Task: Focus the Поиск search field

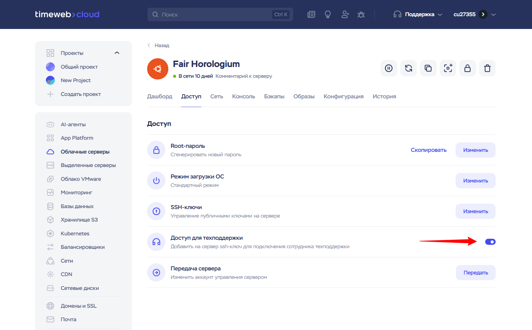Action: [x=215, y=14]
